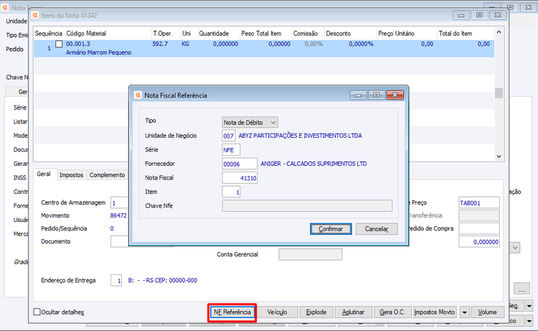538x331 pixels.
Task: Minimize the Nota Fiscal Referência dialog
Action: click(358, 95)
